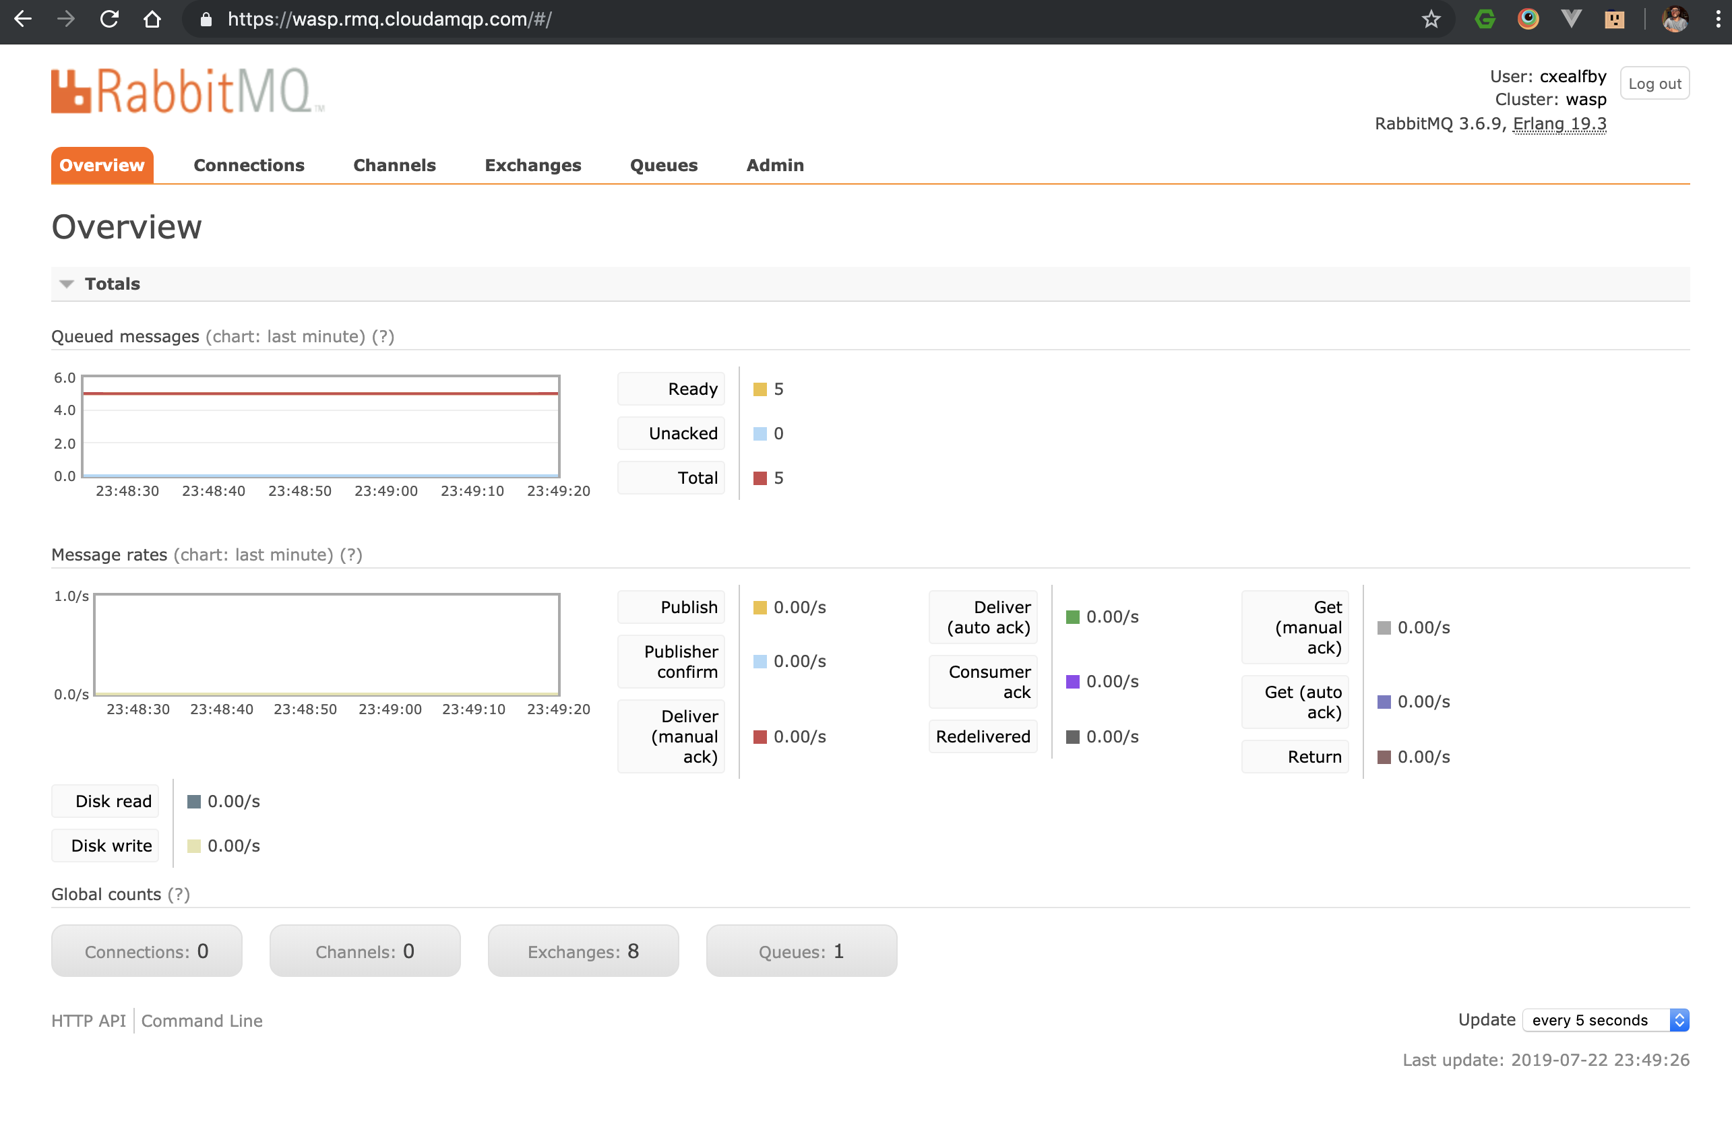This screenshot has width=1732, height=1144.
Task: Open the Queues tab
Action: [663, 165]
